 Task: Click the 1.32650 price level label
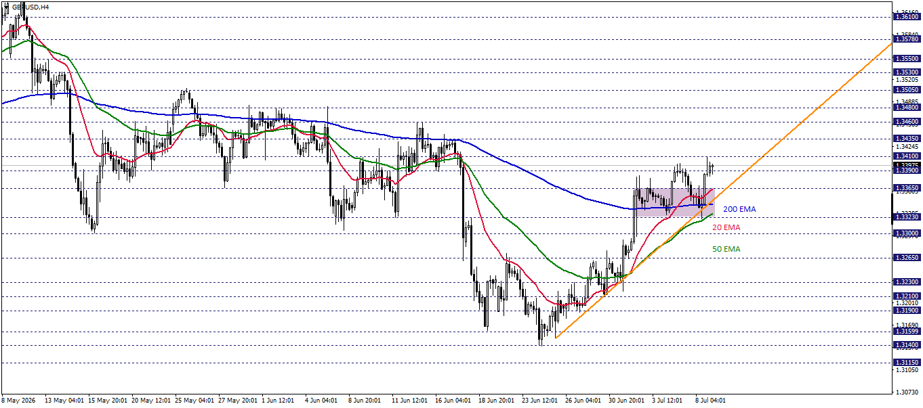(x=907, y=258)
